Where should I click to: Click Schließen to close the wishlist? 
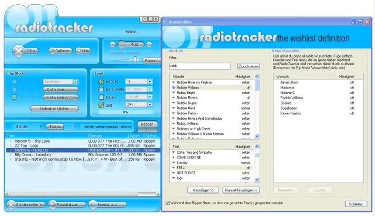[356, 204]
